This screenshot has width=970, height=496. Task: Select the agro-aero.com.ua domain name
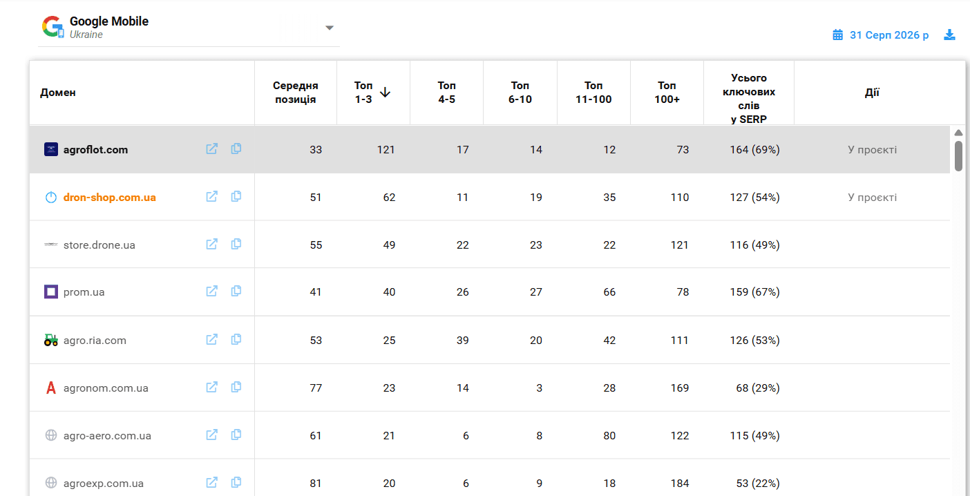pos(107,435)
